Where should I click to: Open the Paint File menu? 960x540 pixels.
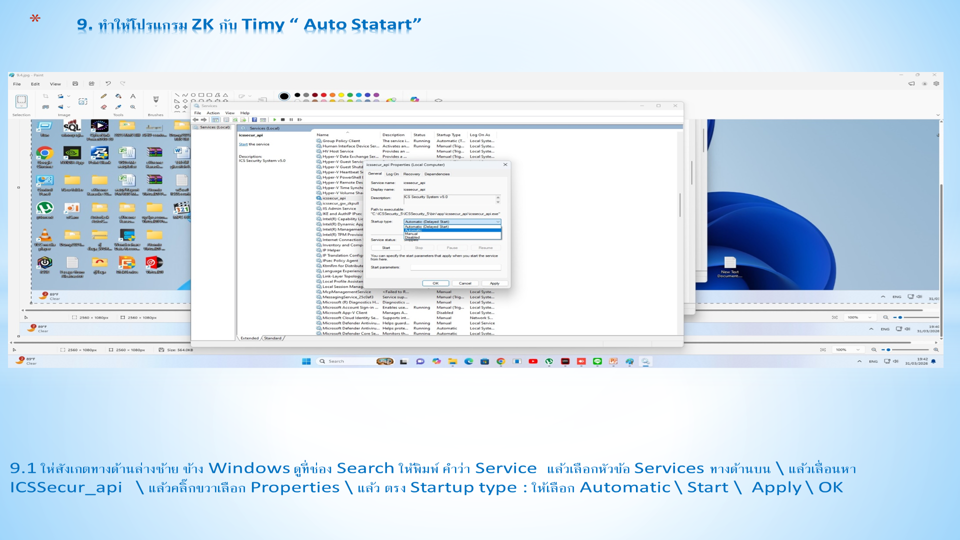17,84
